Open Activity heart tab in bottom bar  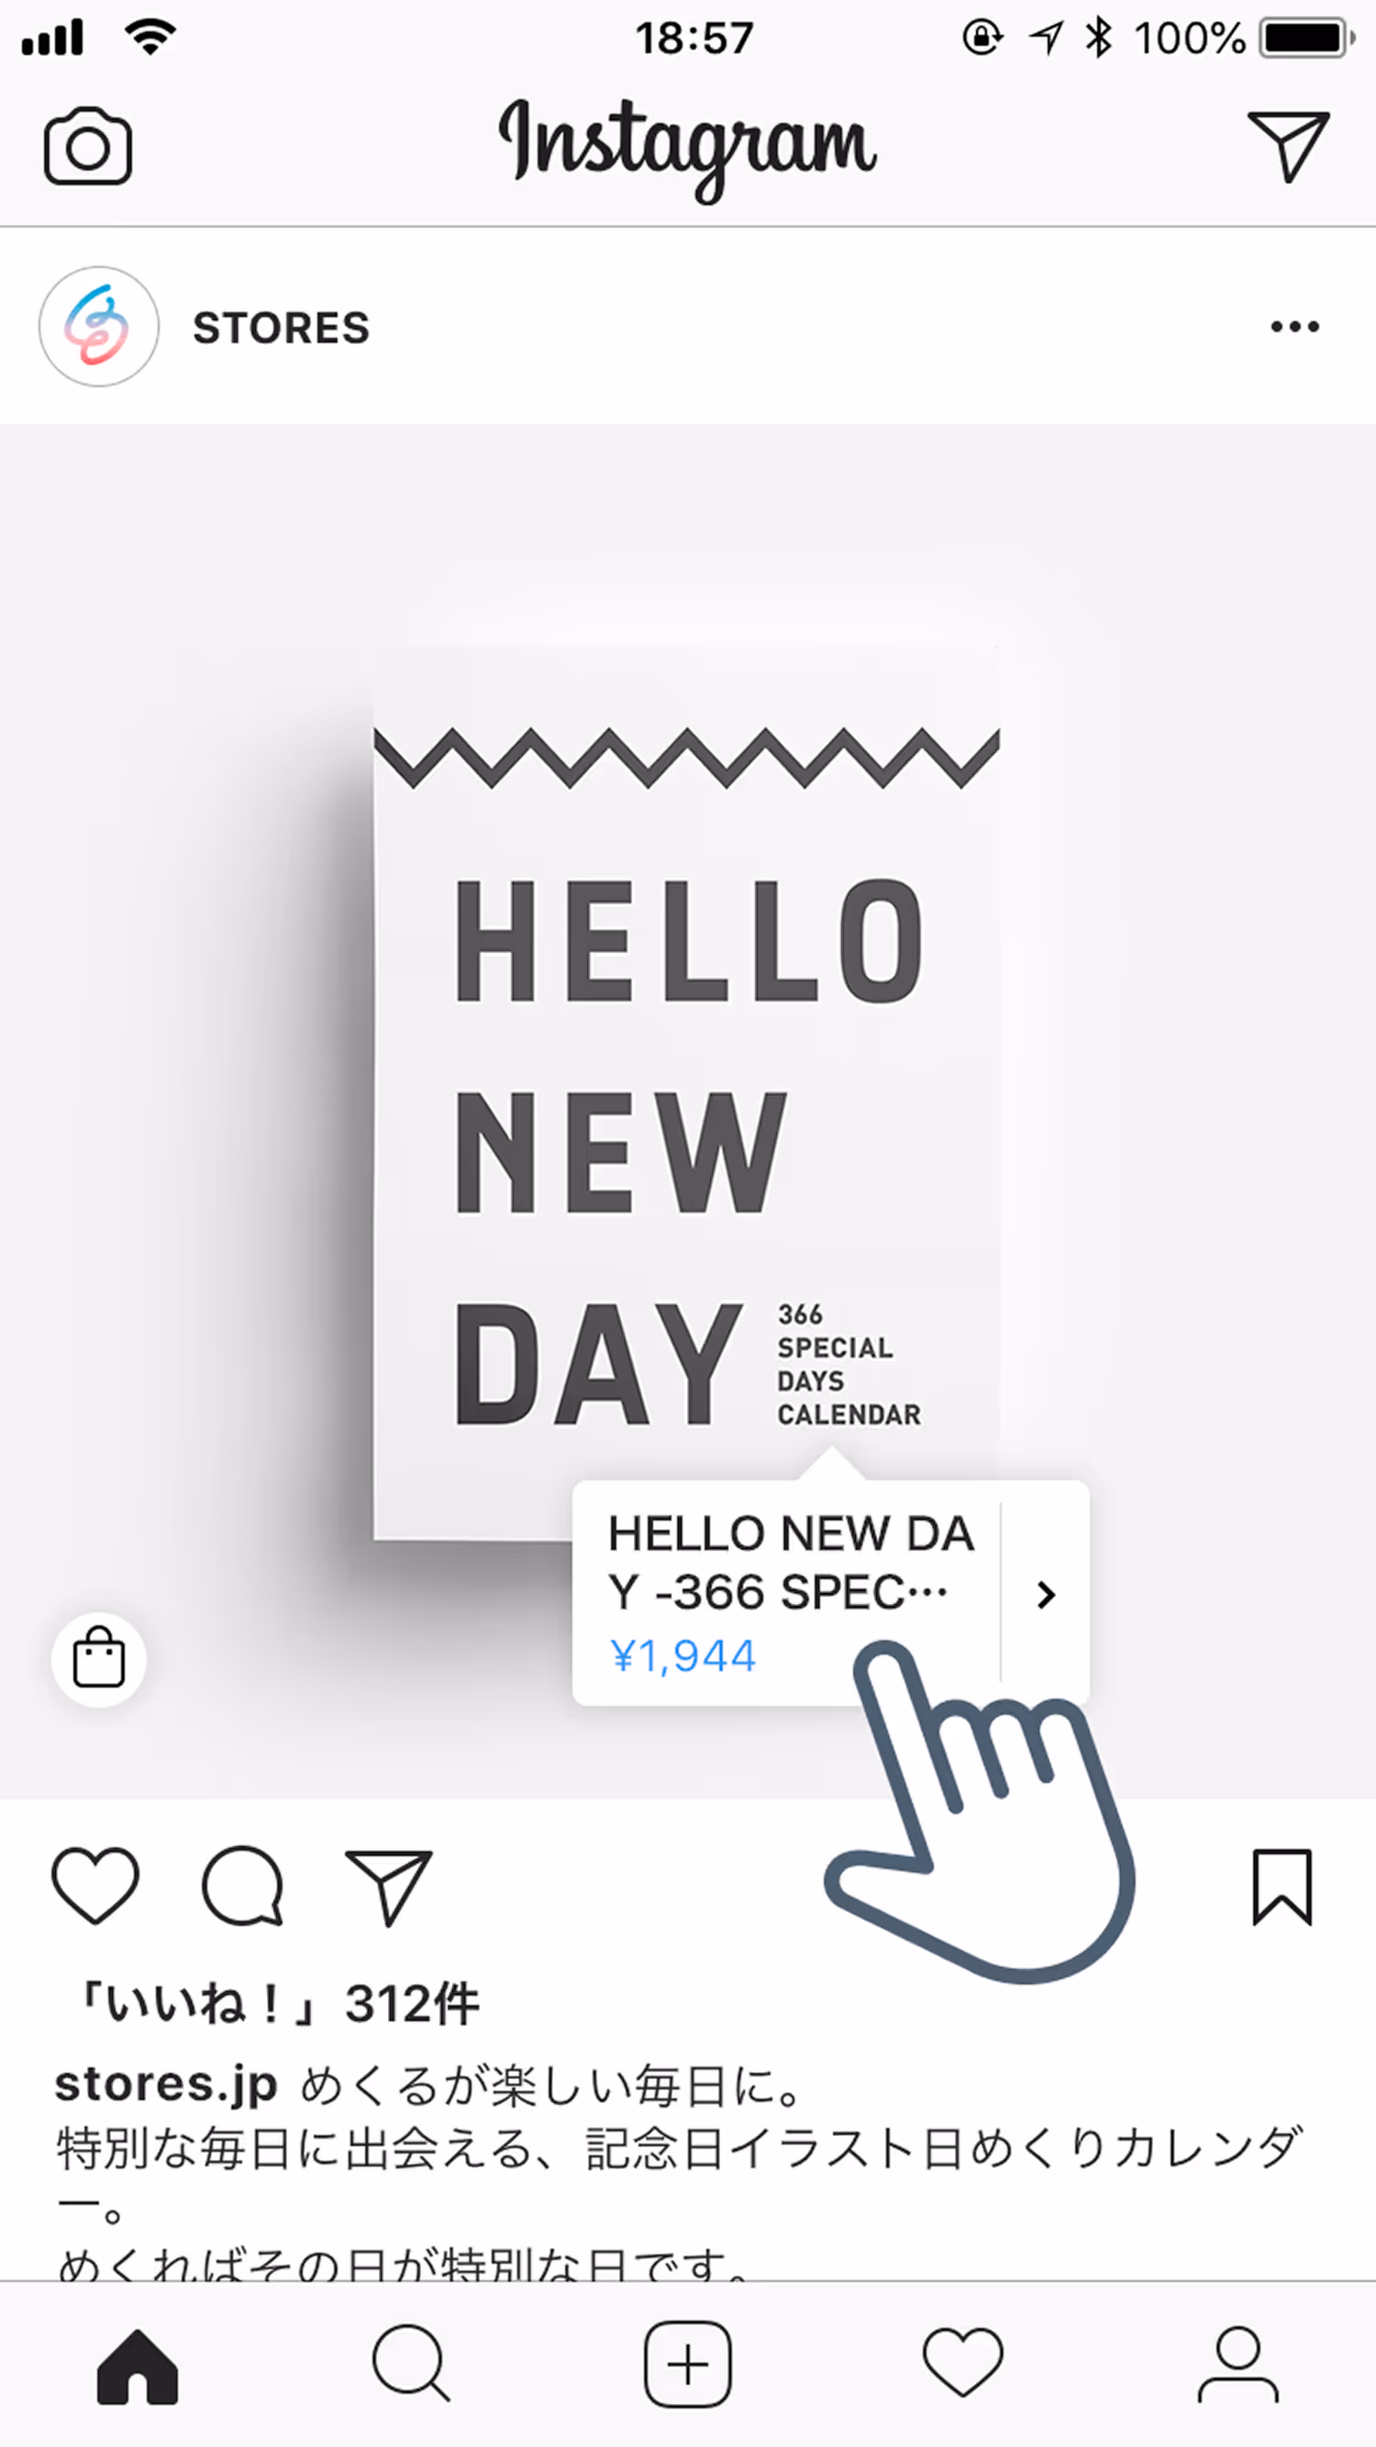coord(962,2363)
